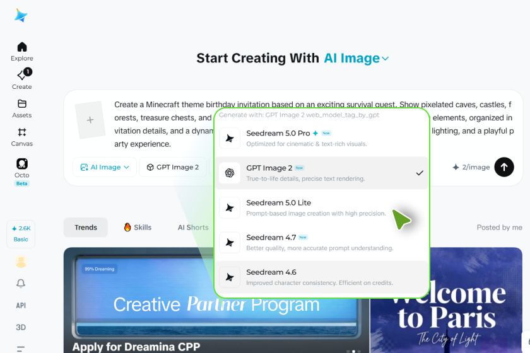Select Seedream 4.6 model
The height and width of the screenshot is (353, 530).
[322, 277]
